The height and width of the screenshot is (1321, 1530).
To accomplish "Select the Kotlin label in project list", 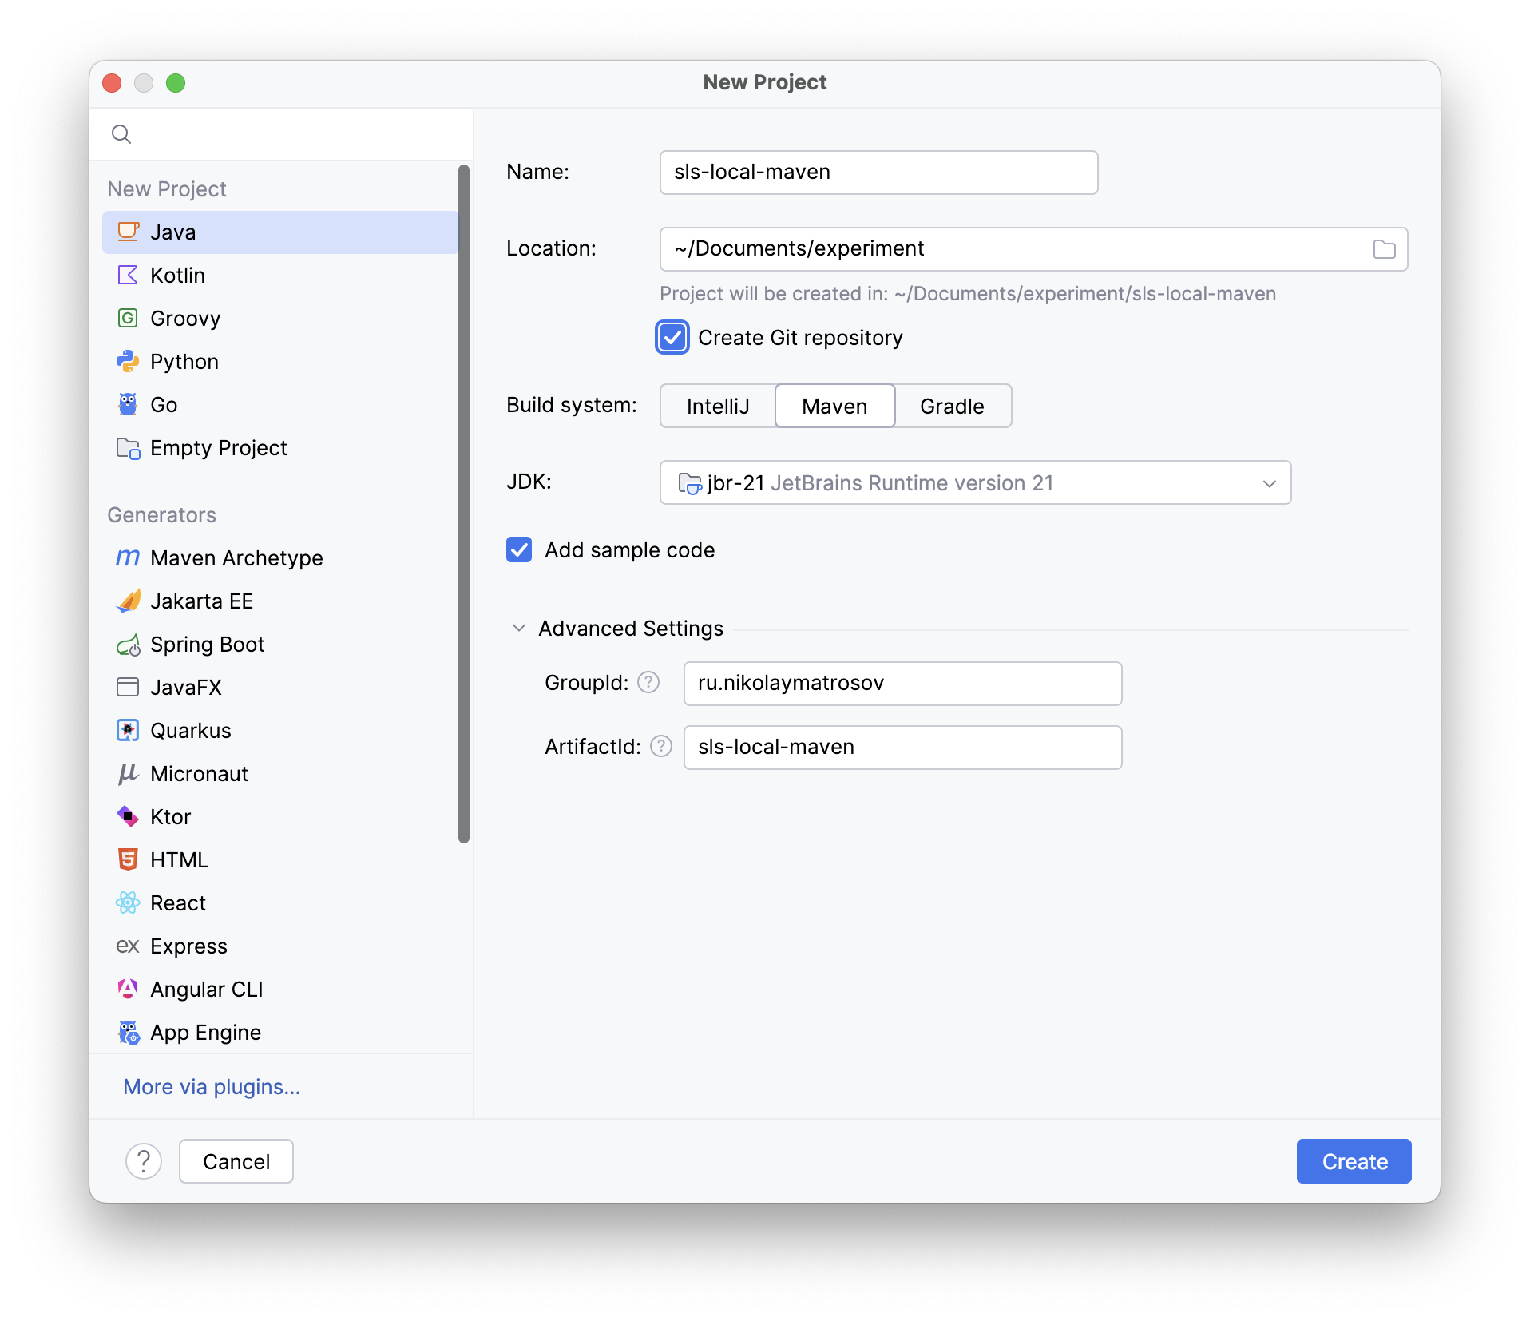I will (x=177, y=275).
